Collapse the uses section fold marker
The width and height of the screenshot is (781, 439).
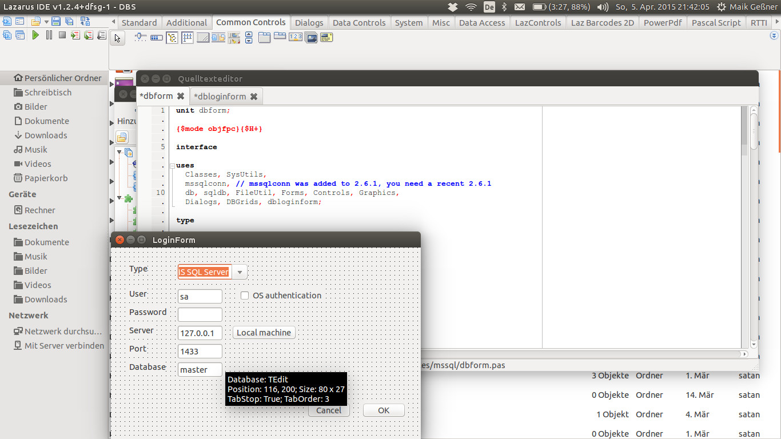click(171, 166)
